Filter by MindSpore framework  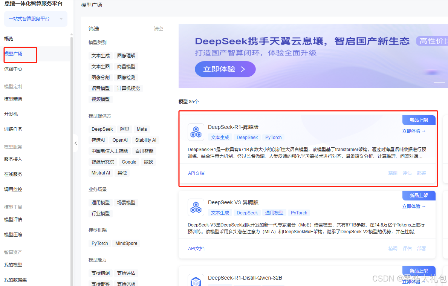click(126, 243)
